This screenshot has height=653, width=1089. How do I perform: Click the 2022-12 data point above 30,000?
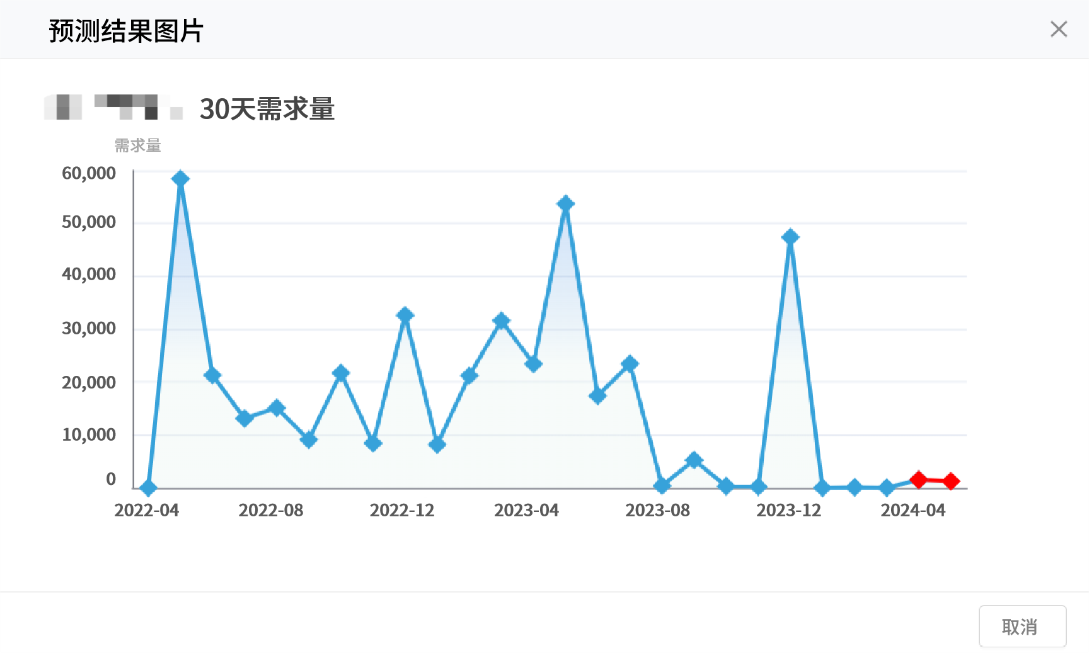(405, 315)
